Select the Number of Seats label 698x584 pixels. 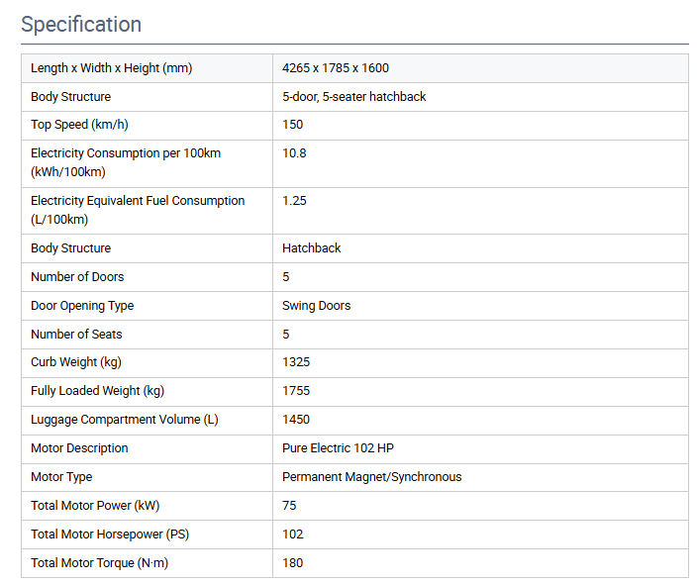(76, 335)
